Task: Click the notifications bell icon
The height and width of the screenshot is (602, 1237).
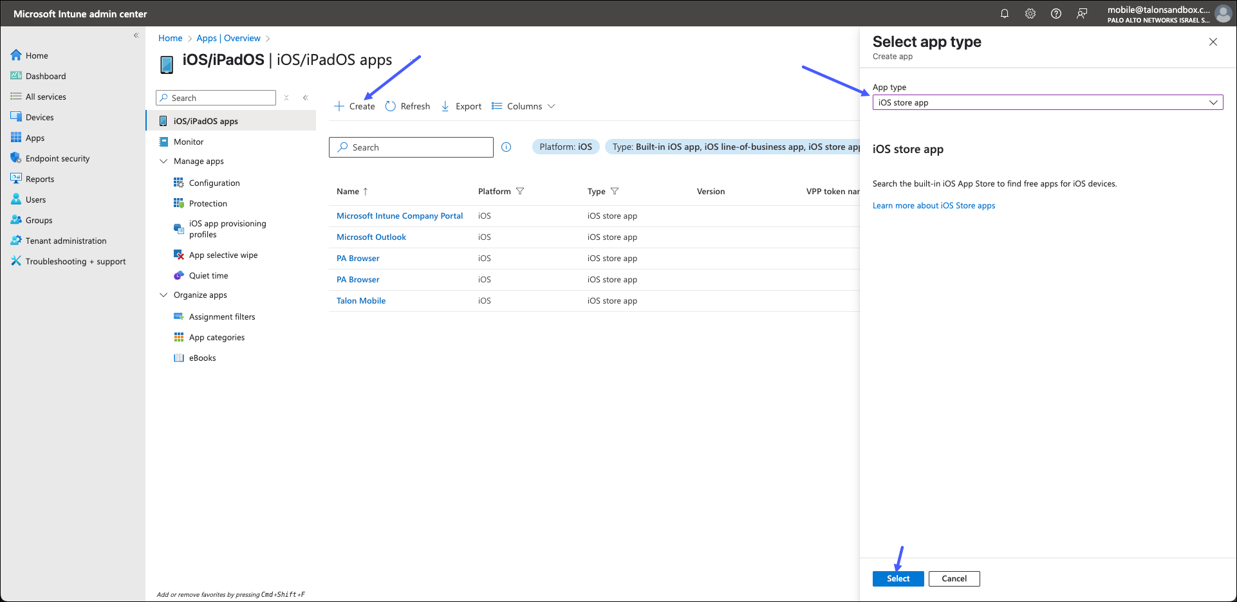Action: coord(1004,14)
